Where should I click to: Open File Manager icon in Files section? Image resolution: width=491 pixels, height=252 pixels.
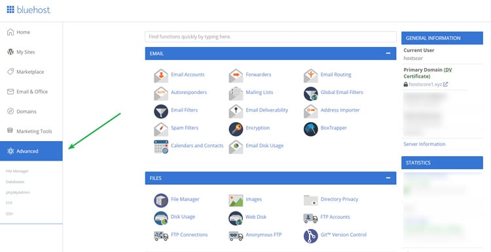point(161,200)
